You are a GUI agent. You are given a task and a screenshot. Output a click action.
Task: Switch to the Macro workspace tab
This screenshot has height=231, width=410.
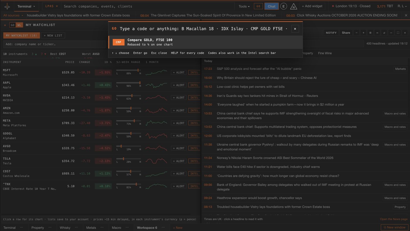[x=116, y=227]
